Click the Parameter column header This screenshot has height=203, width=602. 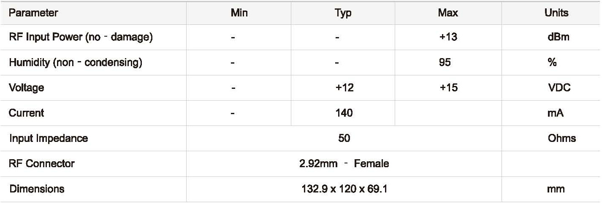33,13
